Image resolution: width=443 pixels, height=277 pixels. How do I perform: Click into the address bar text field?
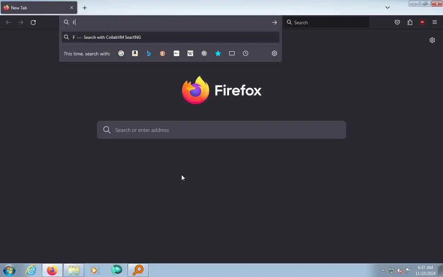click(x=170, y=23)
